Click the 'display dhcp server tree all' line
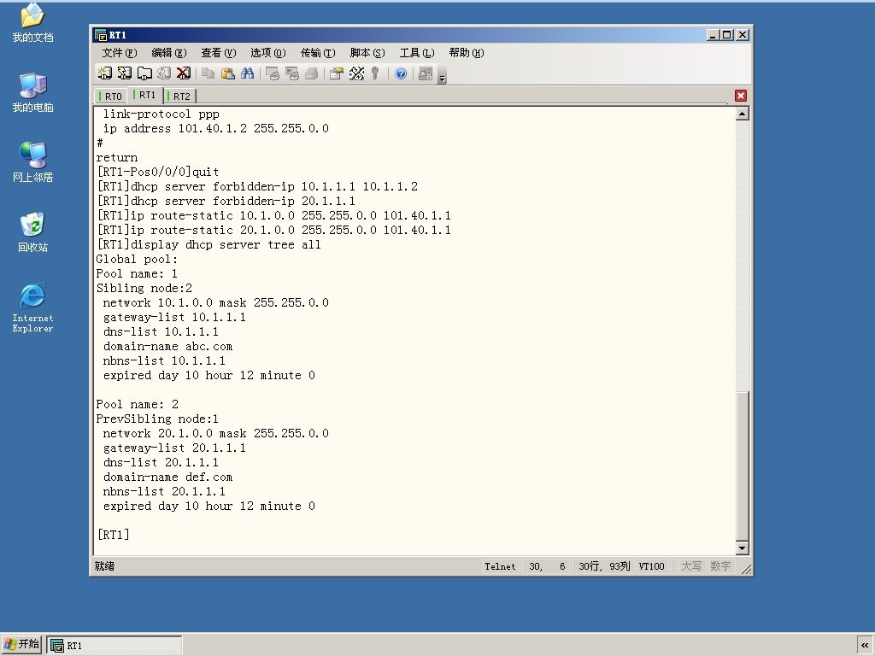The width and height of the screenshot is (875, 656). 208,244
